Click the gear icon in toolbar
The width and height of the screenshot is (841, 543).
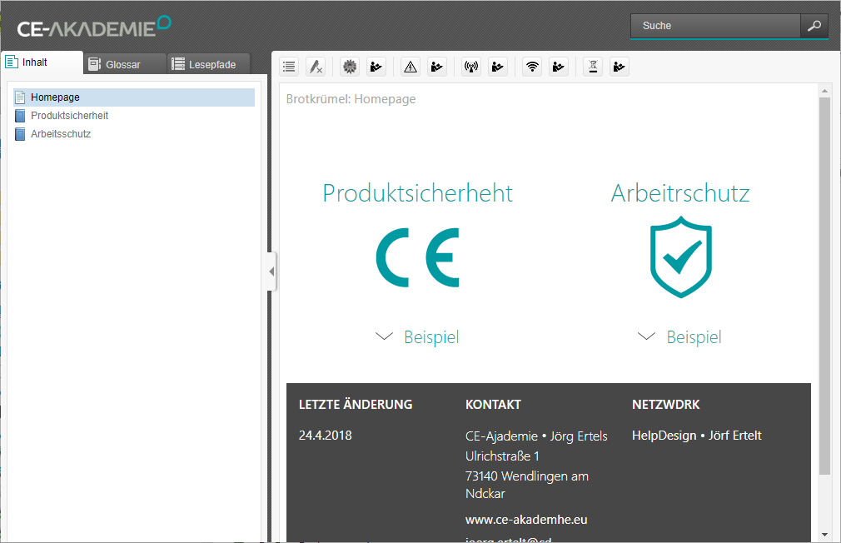(350, 67)
